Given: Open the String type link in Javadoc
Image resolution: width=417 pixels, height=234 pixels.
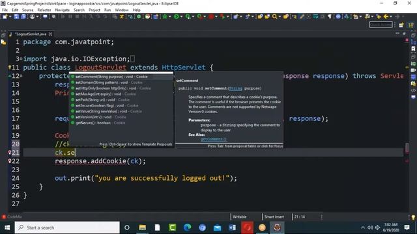Looking at the screenshot, I should [x=235, y=88].
